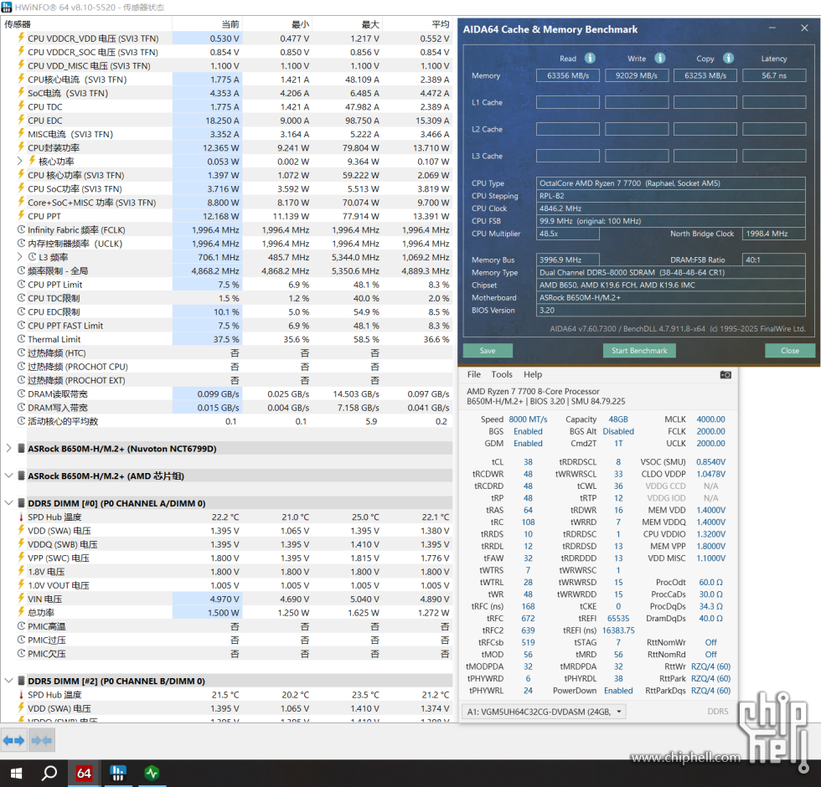
Task: Click the Write info icon in AIDA64
Action: point(660,58)
